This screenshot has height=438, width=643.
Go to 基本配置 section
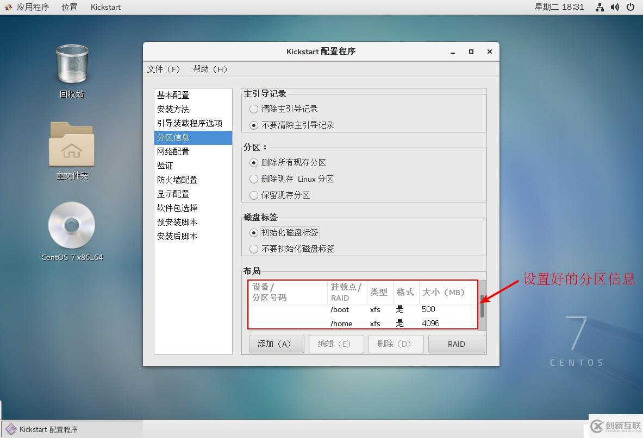193,95
